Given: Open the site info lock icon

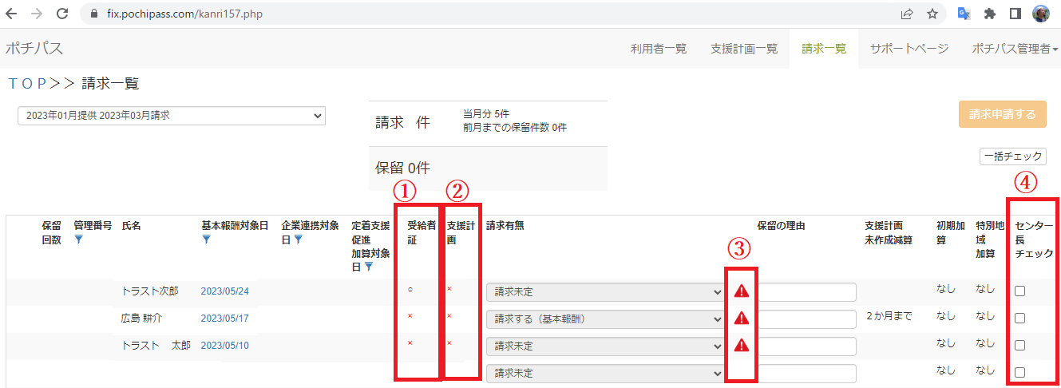Looking at the screenshot, I should tap(93, 14).
